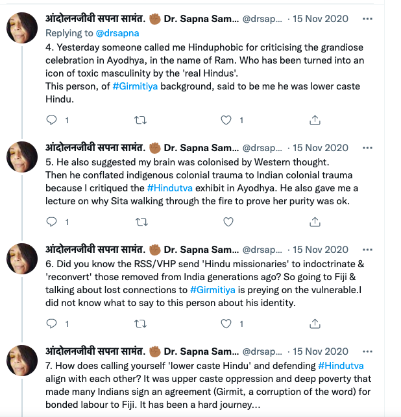The image size is (401, 417).
Task: Share tweet 4 about Ayodhya celebration
Action: tap(314, 120)
